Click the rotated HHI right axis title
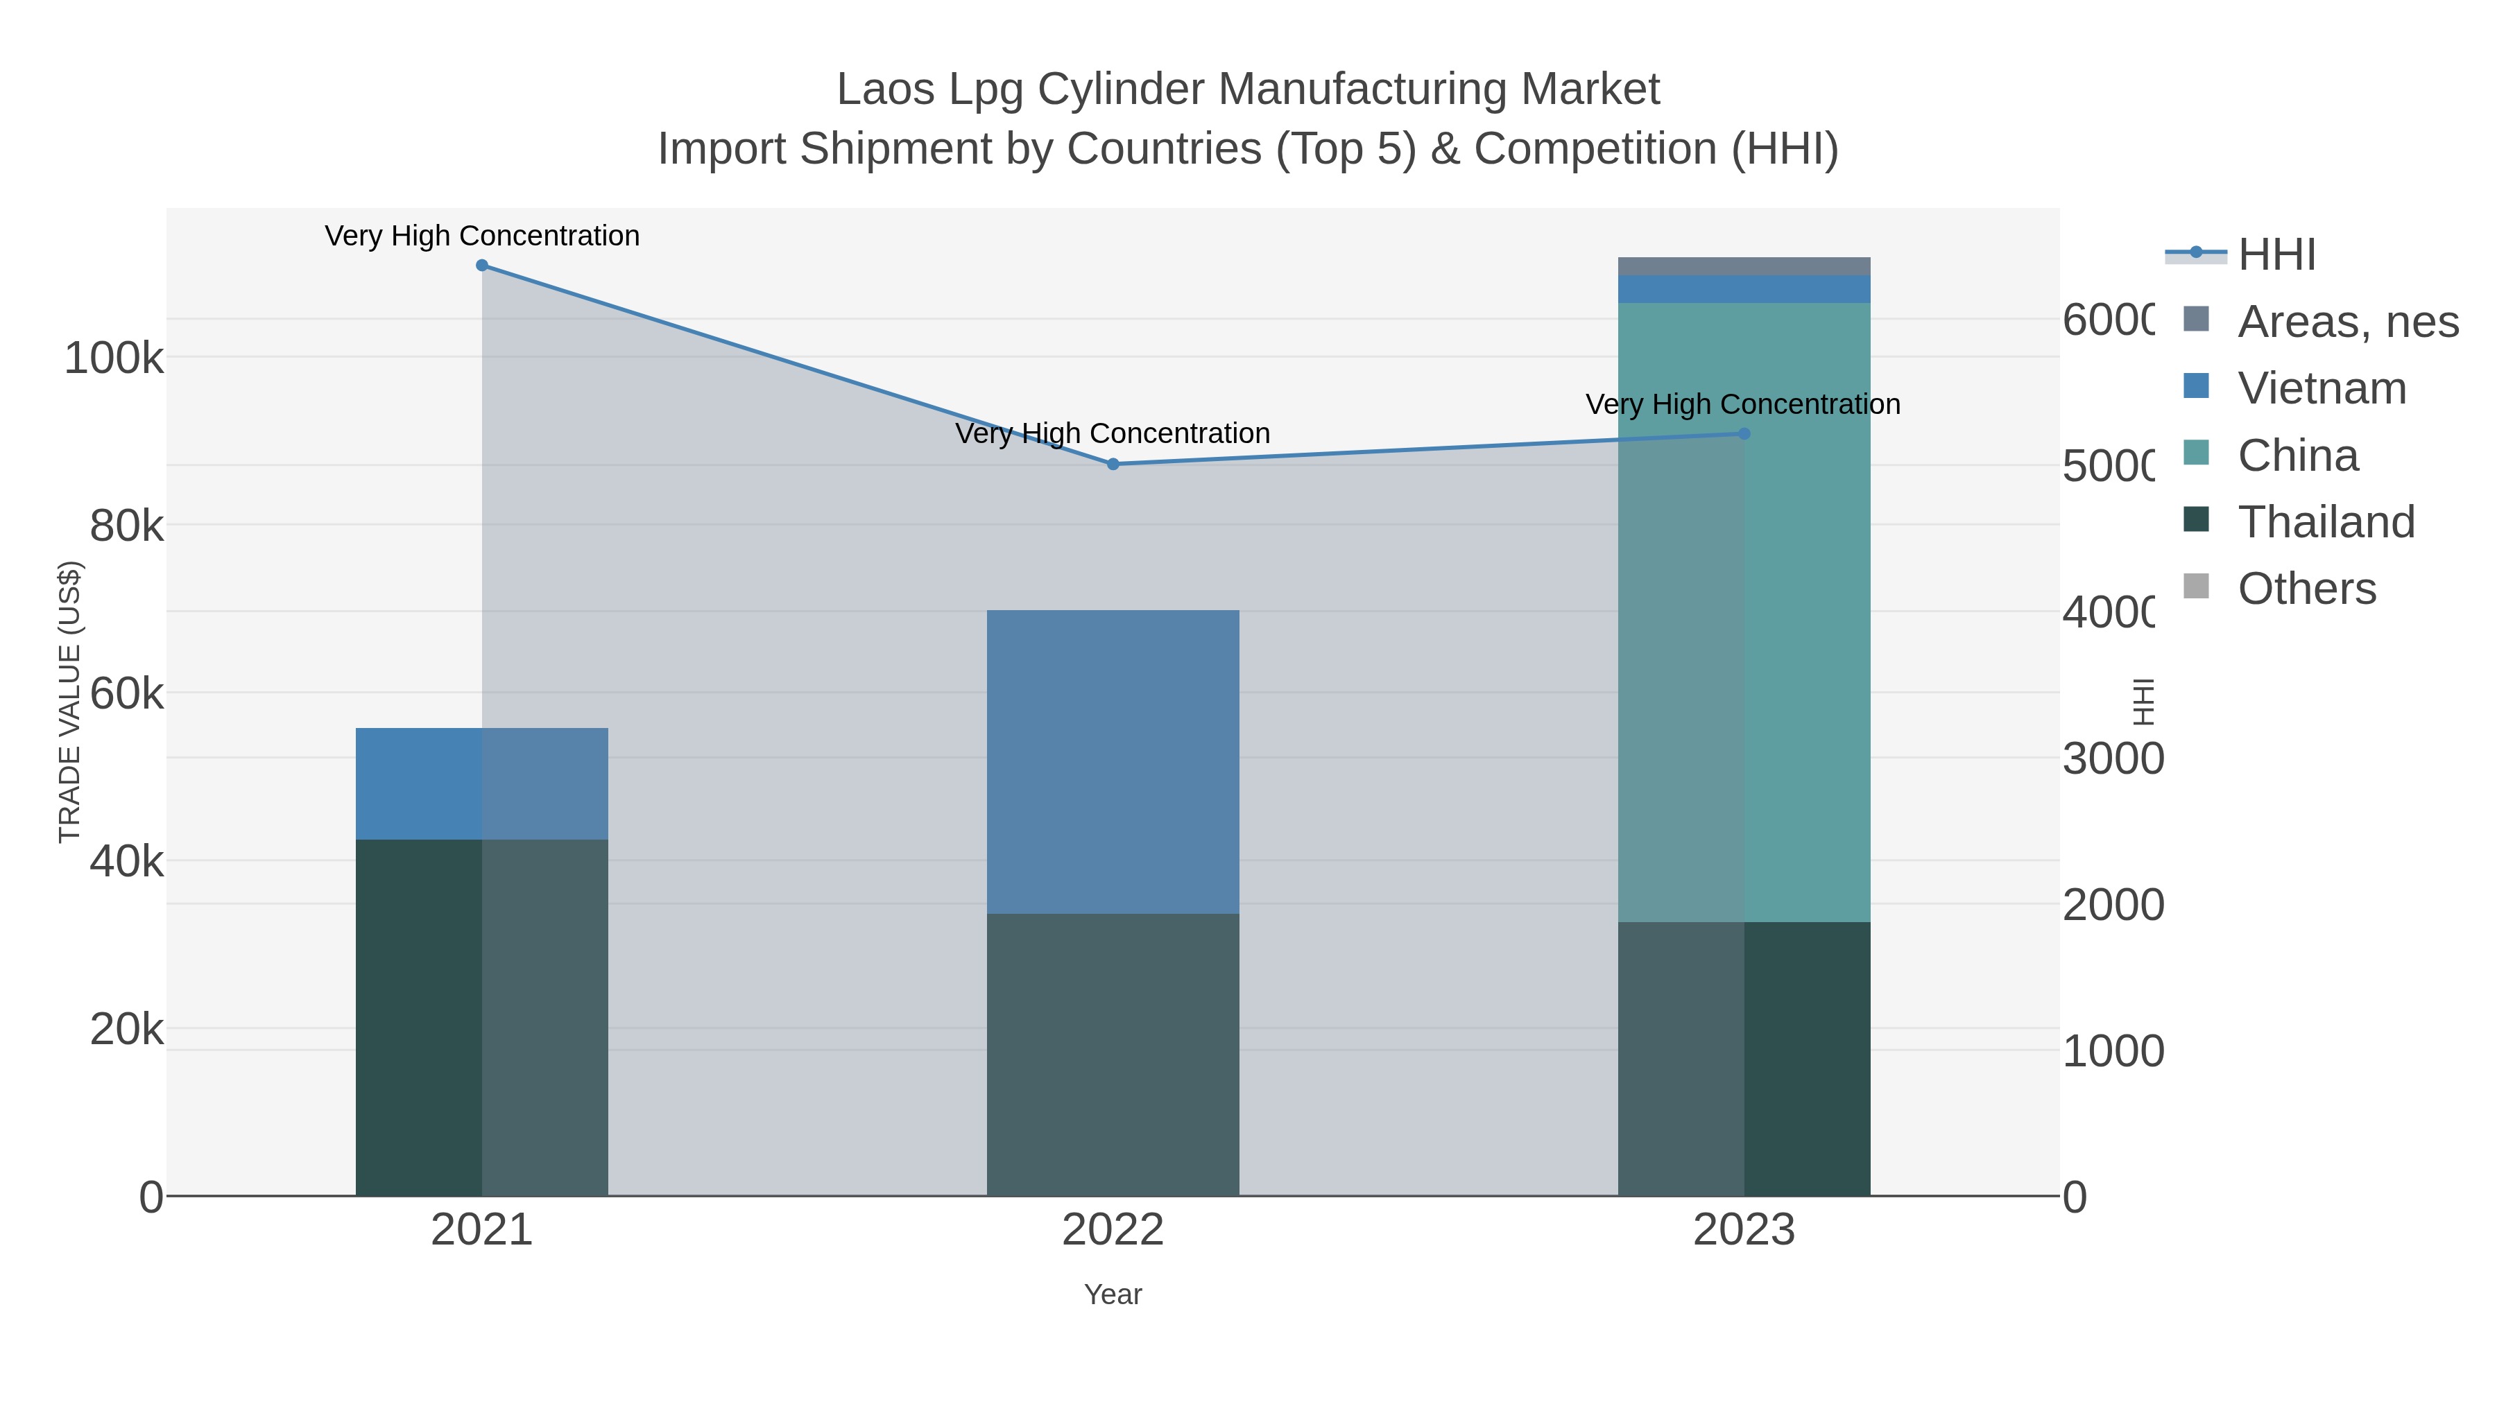The image size is (2497, 1404). pos(2143,702)
